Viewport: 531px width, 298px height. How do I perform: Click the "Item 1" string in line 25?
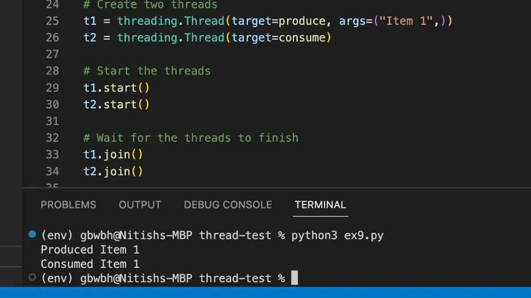pyautogui.click(x=407, y=21)
